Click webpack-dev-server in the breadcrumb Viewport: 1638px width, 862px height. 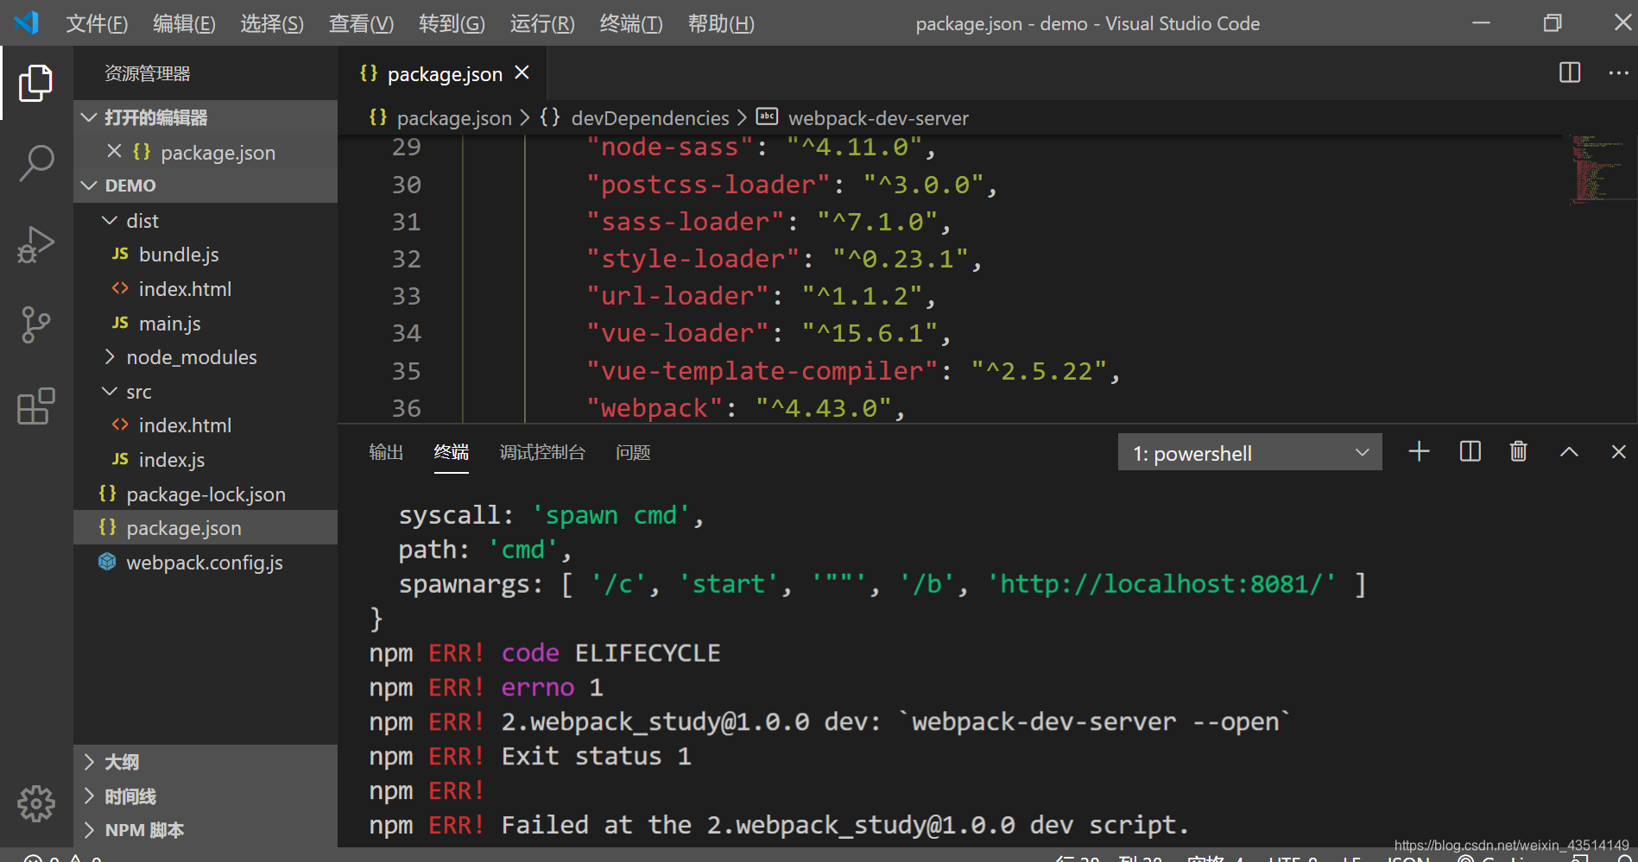pos(878,118)
